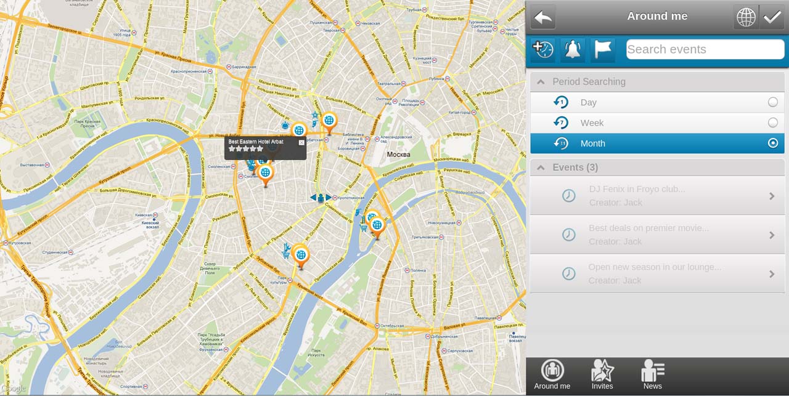This screenshot has height=396, width=789.
Task: Click the clock icon of Open new season event
Action: pyautogui.click(x=568, y=273)
